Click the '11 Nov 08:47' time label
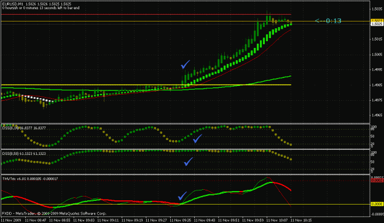 36,221
